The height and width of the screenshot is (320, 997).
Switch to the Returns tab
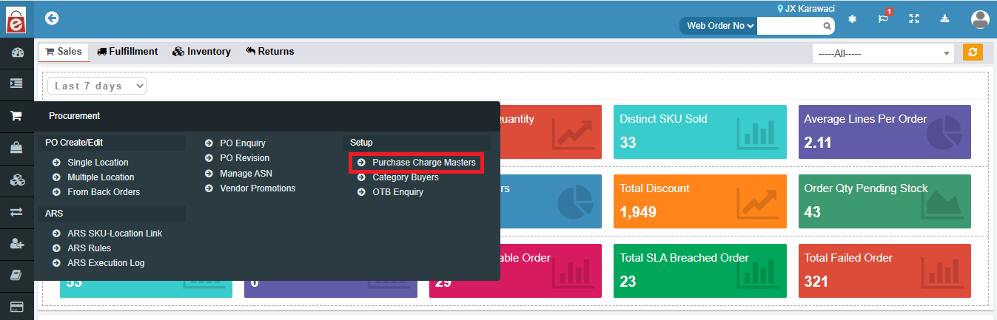tap(270, 52)
